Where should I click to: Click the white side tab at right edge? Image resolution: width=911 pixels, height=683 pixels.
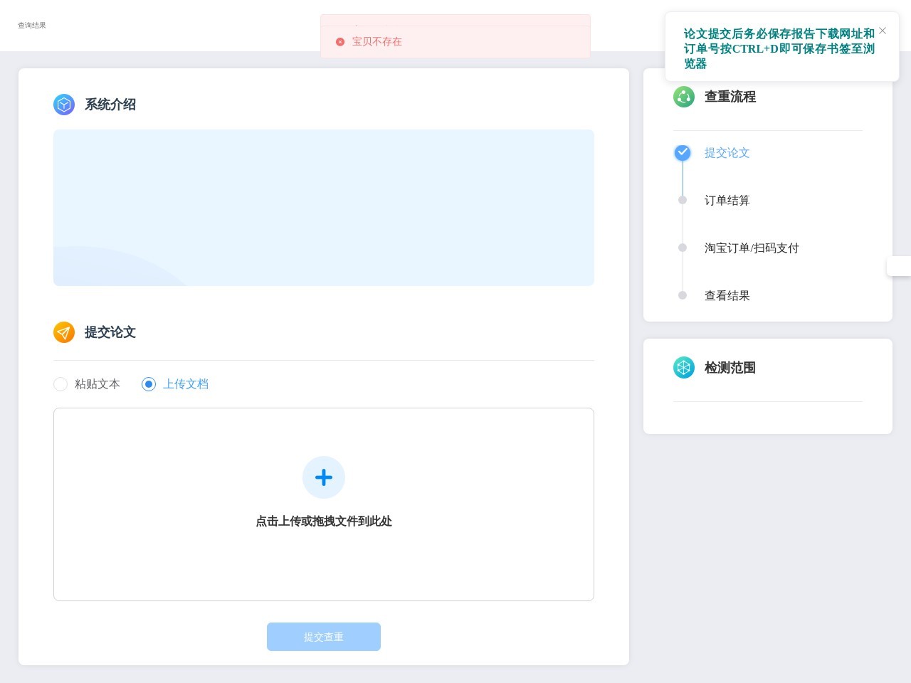(x=899, y=266)
